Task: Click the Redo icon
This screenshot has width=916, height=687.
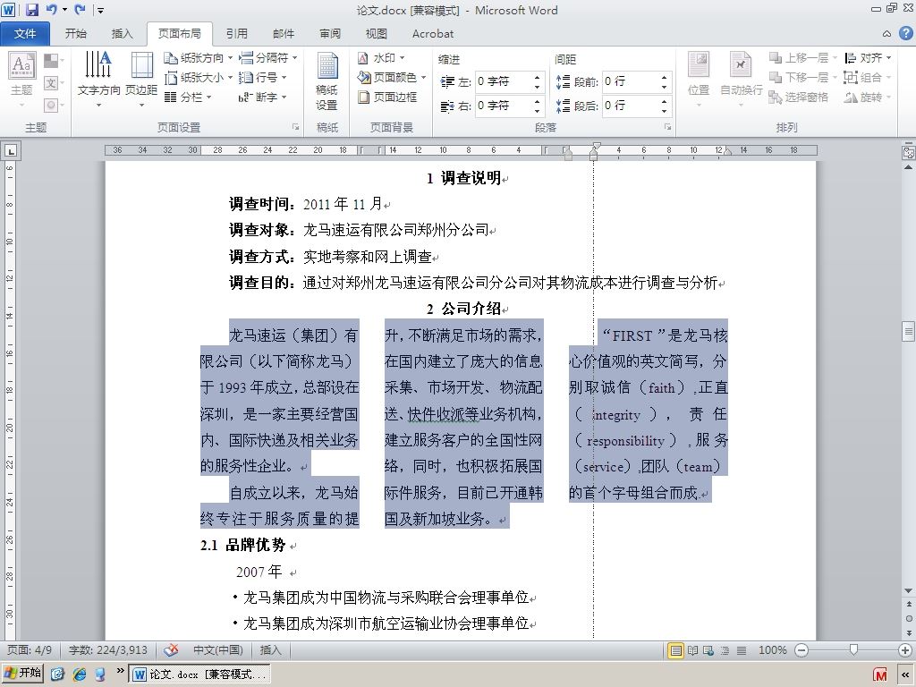Action: coord(80,9)
